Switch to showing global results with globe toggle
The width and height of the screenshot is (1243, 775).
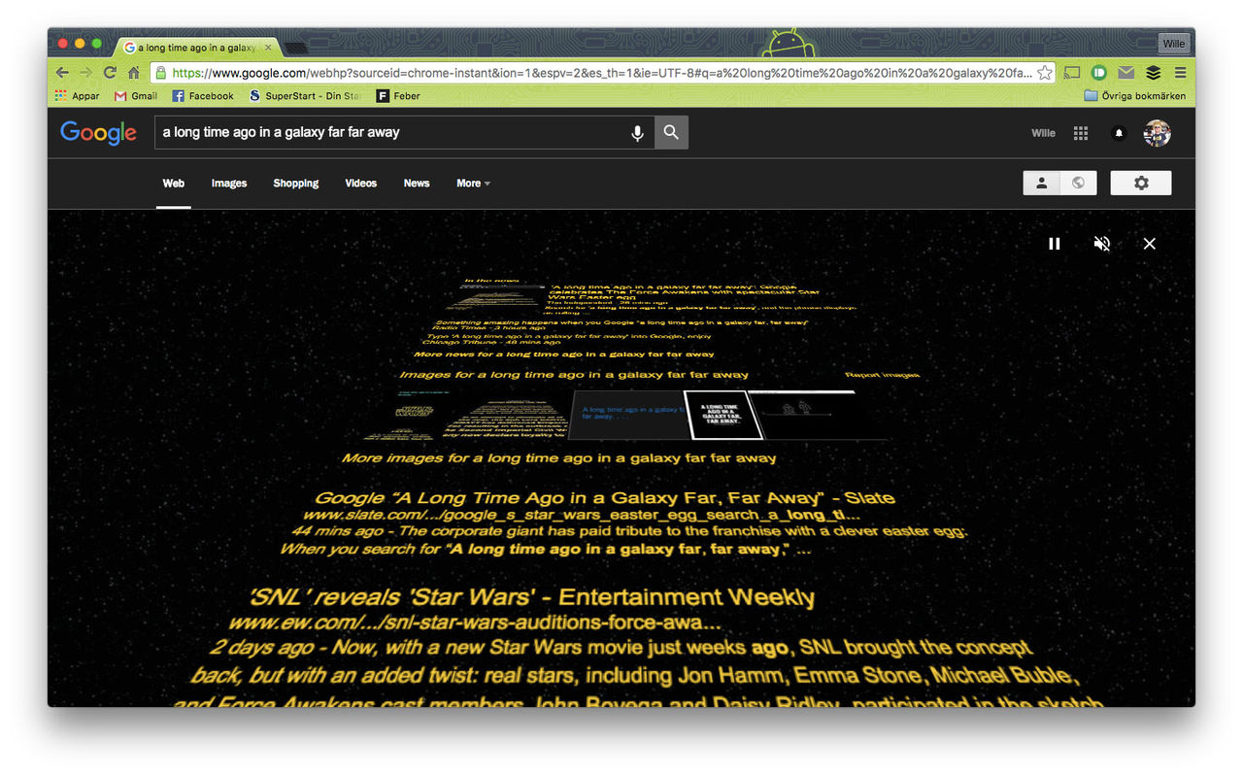pyautogui.click(x=1077, y=183)
